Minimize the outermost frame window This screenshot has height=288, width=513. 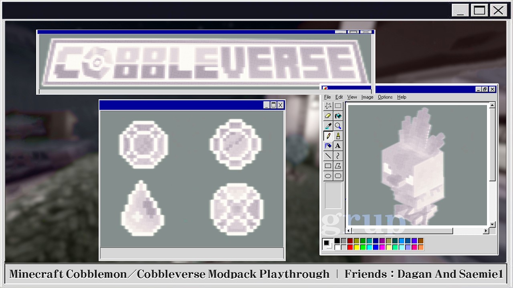pos(460,10)
